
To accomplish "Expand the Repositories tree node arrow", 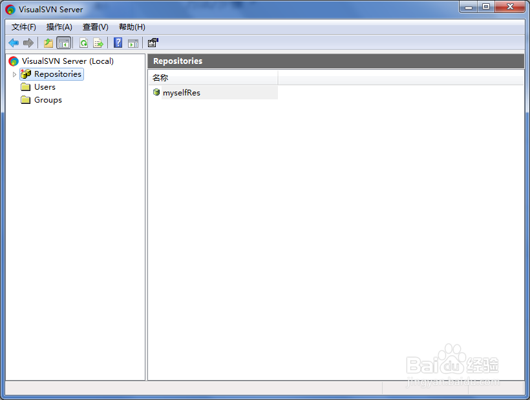I will click(x=14, y=74).
